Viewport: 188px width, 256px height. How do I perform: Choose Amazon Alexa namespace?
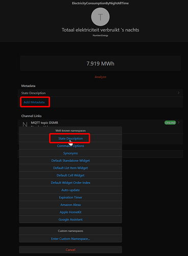[x=70, y=205]
